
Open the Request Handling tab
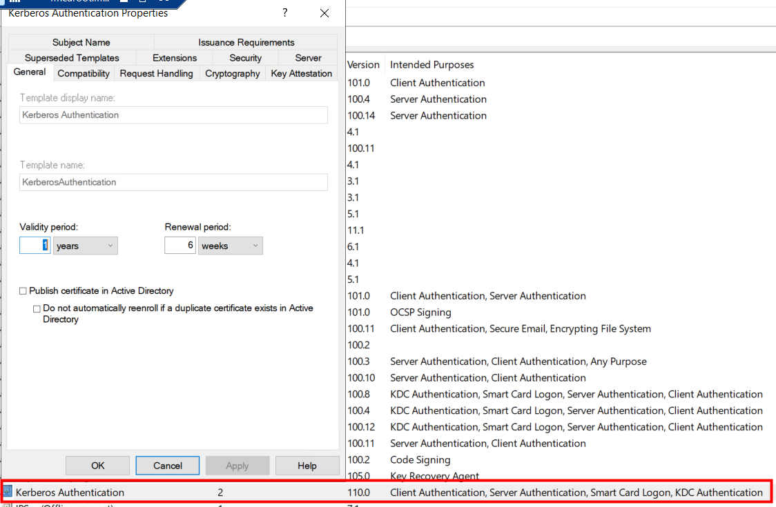click(x=157, y=73)
